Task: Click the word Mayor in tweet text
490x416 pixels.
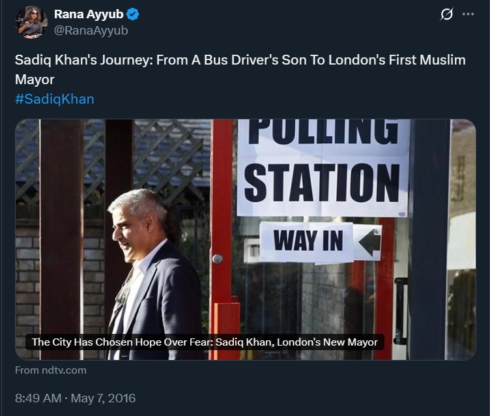Action: pos(35,80)
